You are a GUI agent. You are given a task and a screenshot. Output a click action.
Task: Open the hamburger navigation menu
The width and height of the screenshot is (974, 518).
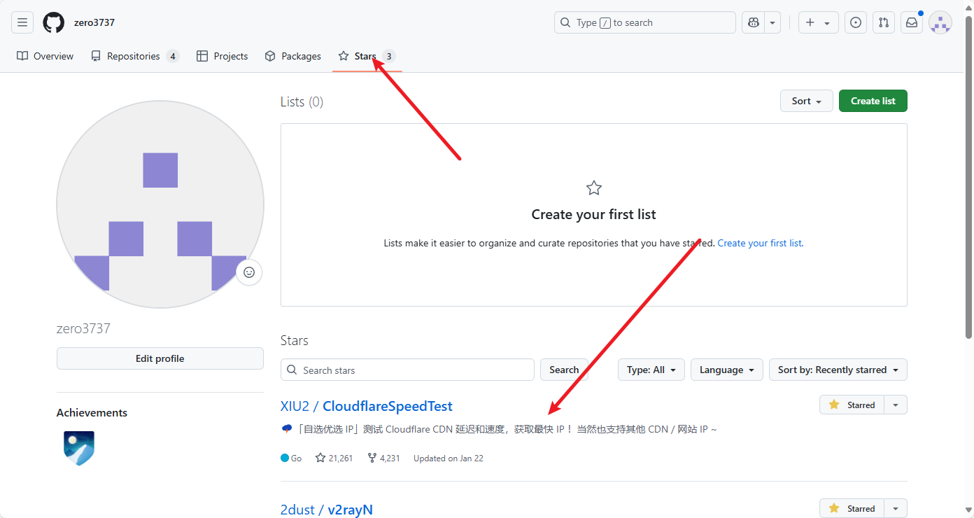pyautogui.click(x=22, y=22)
